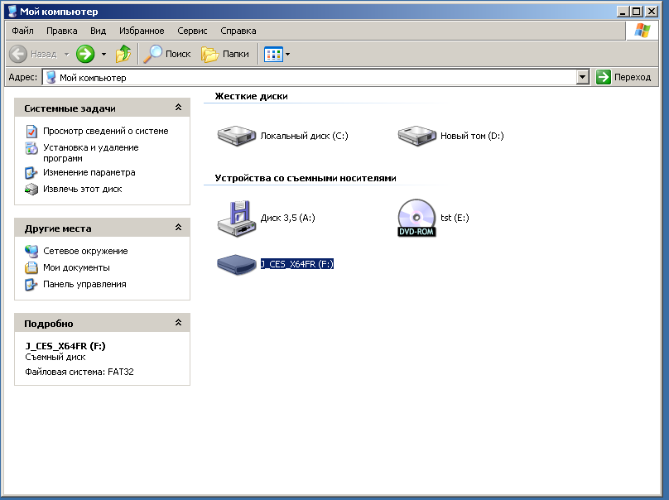This screenshot has height=500, width=669.
Task: Close the Мой компьютер window
Action: [652, 12]
